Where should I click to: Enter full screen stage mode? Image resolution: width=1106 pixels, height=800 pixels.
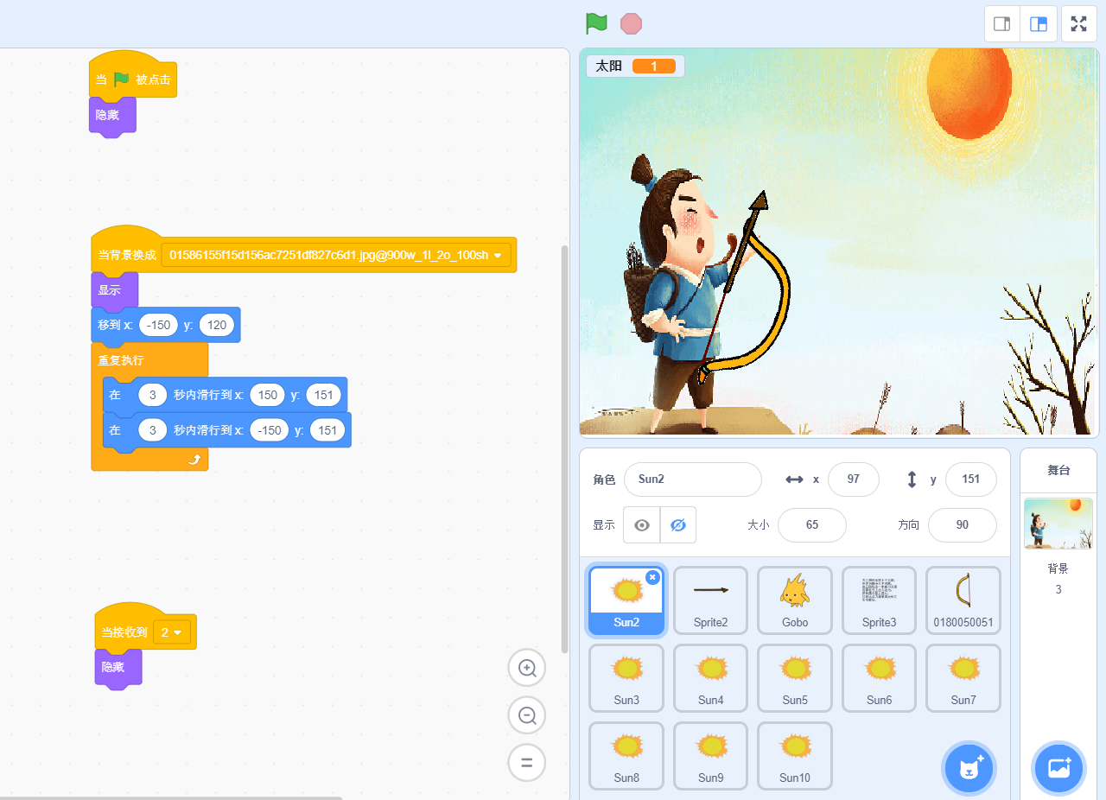point(1079,24)
